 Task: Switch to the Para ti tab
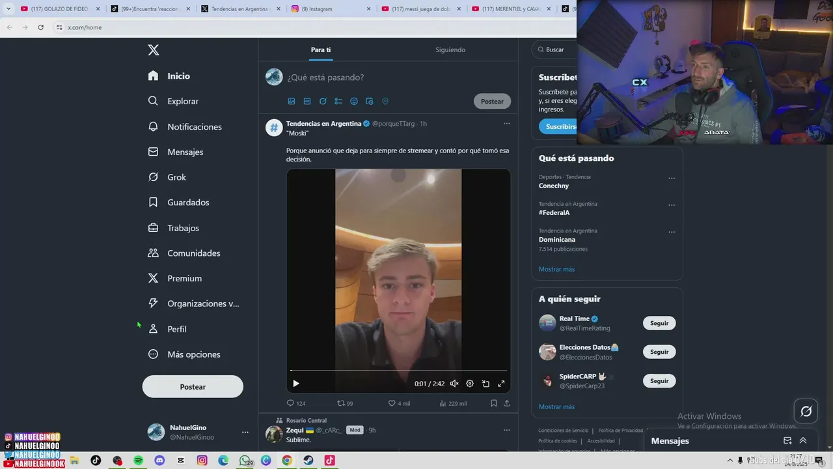click(321, 50)
